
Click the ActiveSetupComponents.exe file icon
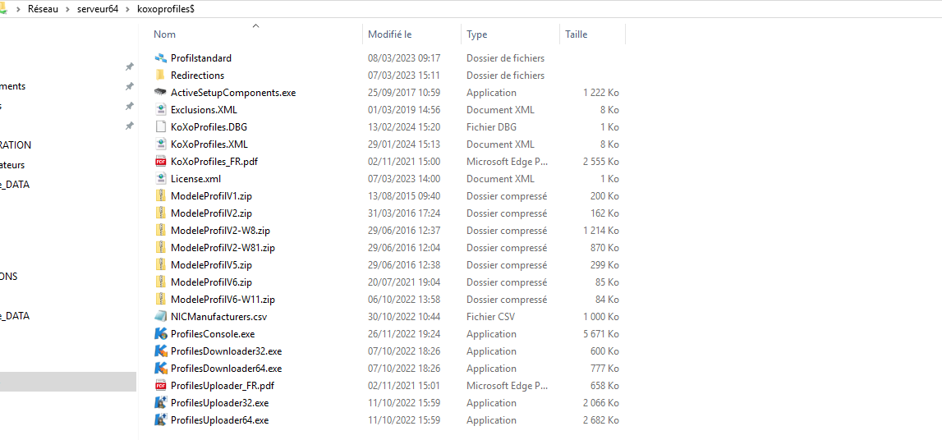click(160, 93)
